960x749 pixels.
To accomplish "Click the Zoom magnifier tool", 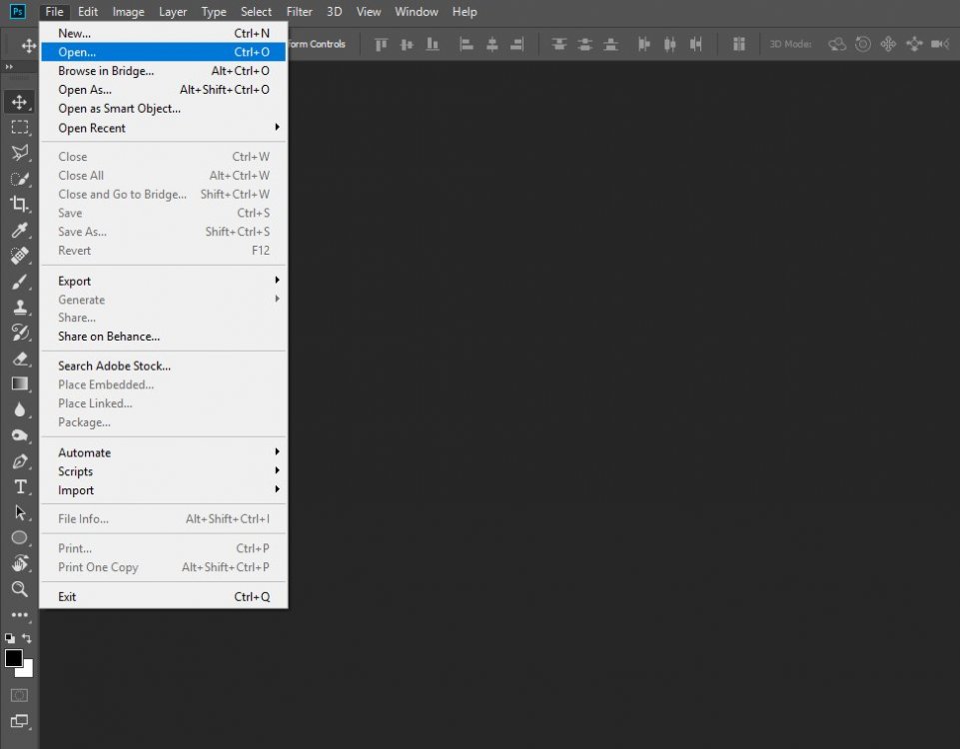I will tap(19, 589).
